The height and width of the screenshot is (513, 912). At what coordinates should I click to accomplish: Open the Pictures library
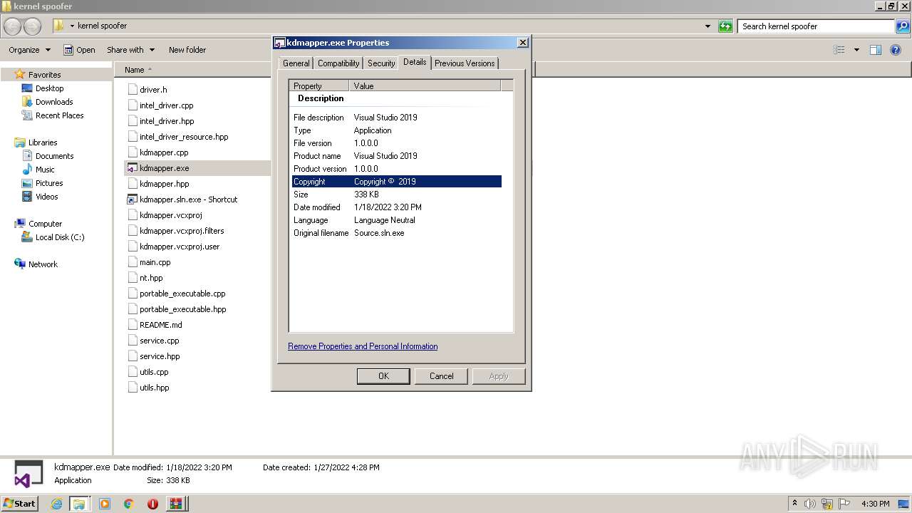49,183
